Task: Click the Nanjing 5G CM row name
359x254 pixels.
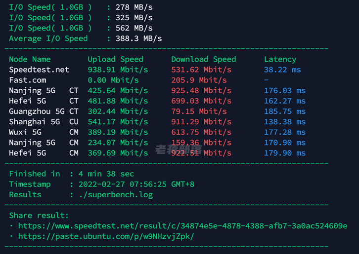Action: [44, 143]
